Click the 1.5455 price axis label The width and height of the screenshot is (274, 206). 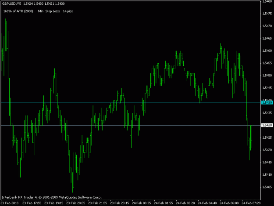pos(267,63)
